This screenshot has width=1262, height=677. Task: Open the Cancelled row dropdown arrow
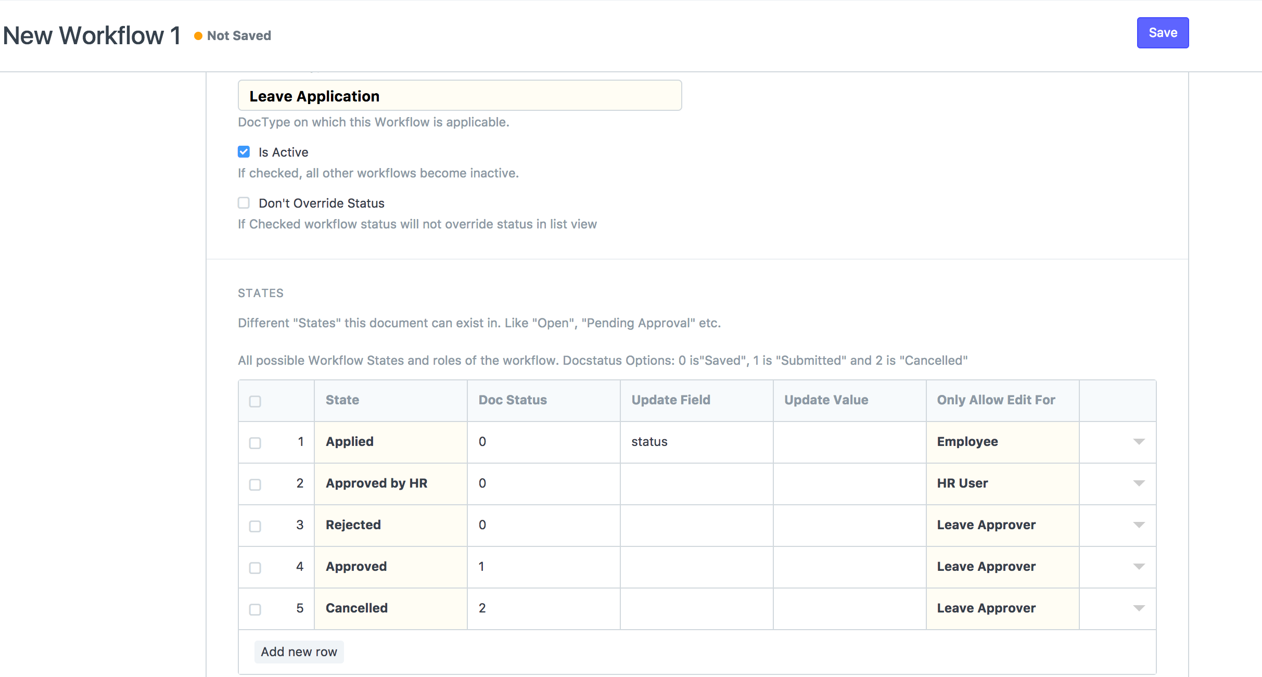click(x=1139, y=608)
